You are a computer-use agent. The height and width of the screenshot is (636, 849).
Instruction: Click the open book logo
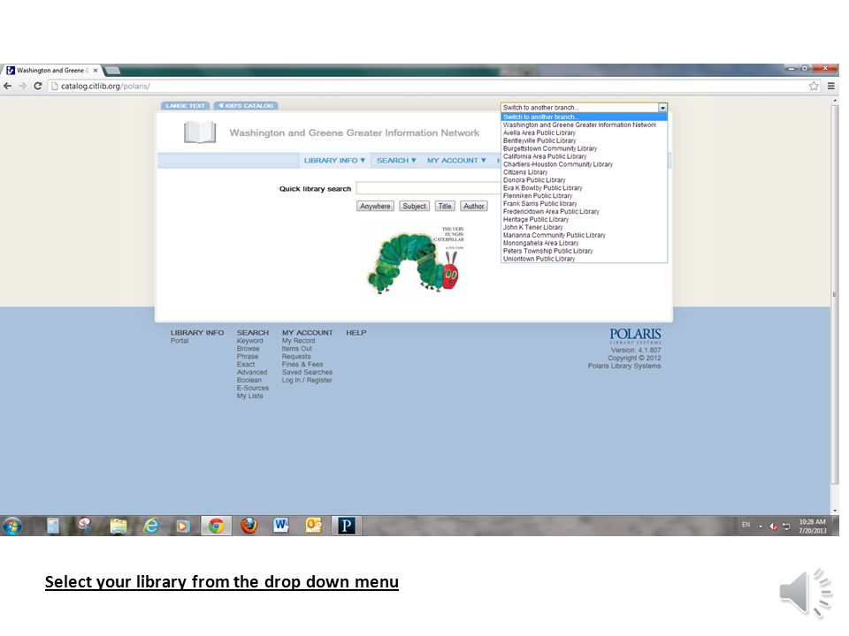click(x=200, y=132)
